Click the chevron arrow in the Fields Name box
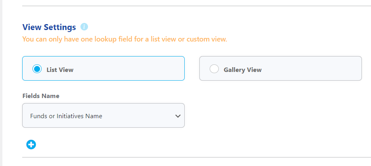Screen dimensions: 371x166 pyautogui.click(x=178, y=116)
